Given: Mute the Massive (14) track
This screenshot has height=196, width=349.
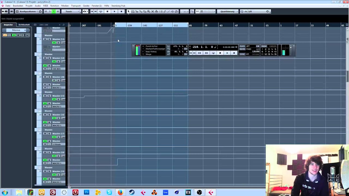Looking at the screenshot, I should coord(45,58).
